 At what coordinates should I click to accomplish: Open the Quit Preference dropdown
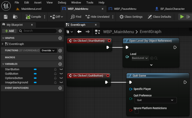(x=155, y=100)
